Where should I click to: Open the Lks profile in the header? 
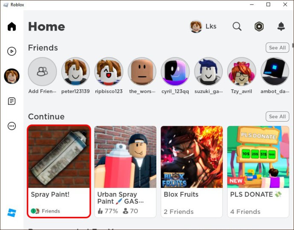pyautogui.click(x=203, y=26)
